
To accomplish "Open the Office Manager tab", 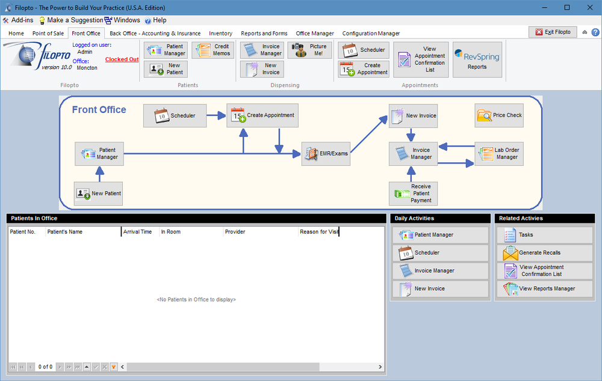I will [x=315, y=33].
